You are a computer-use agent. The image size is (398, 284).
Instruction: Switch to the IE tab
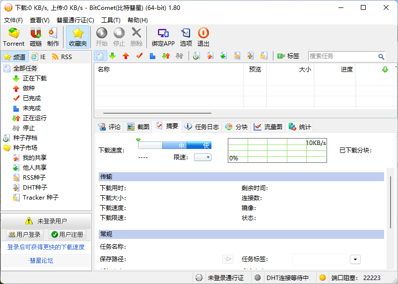pos(39,57)
